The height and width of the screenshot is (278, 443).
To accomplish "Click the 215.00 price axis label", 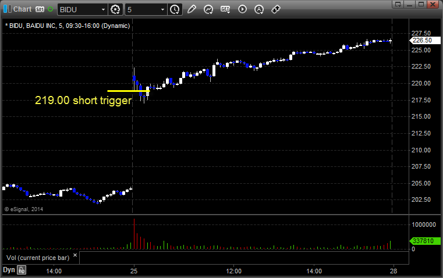I will coord(421,116).
